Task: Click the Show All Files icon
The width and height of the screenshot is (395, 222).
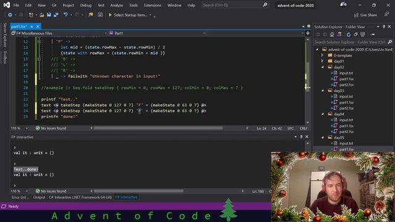Action: click(363, 35)
